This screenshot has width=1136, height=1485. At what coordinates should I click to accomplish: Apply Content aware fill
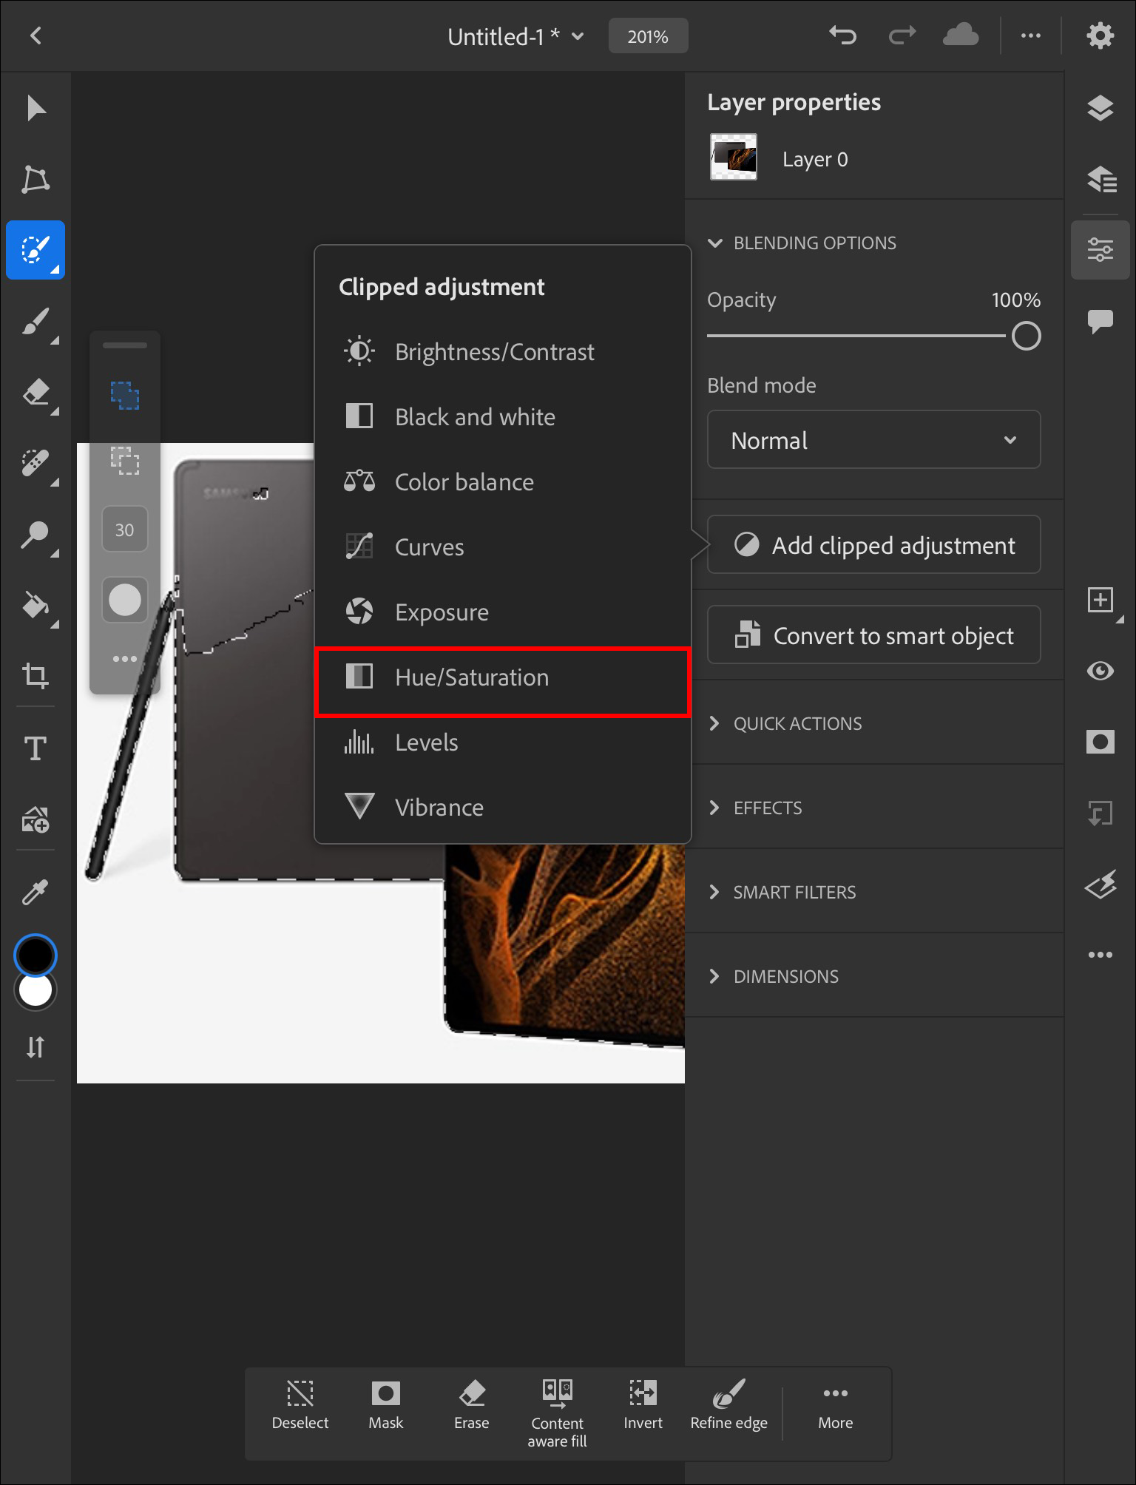(558, 1414)
